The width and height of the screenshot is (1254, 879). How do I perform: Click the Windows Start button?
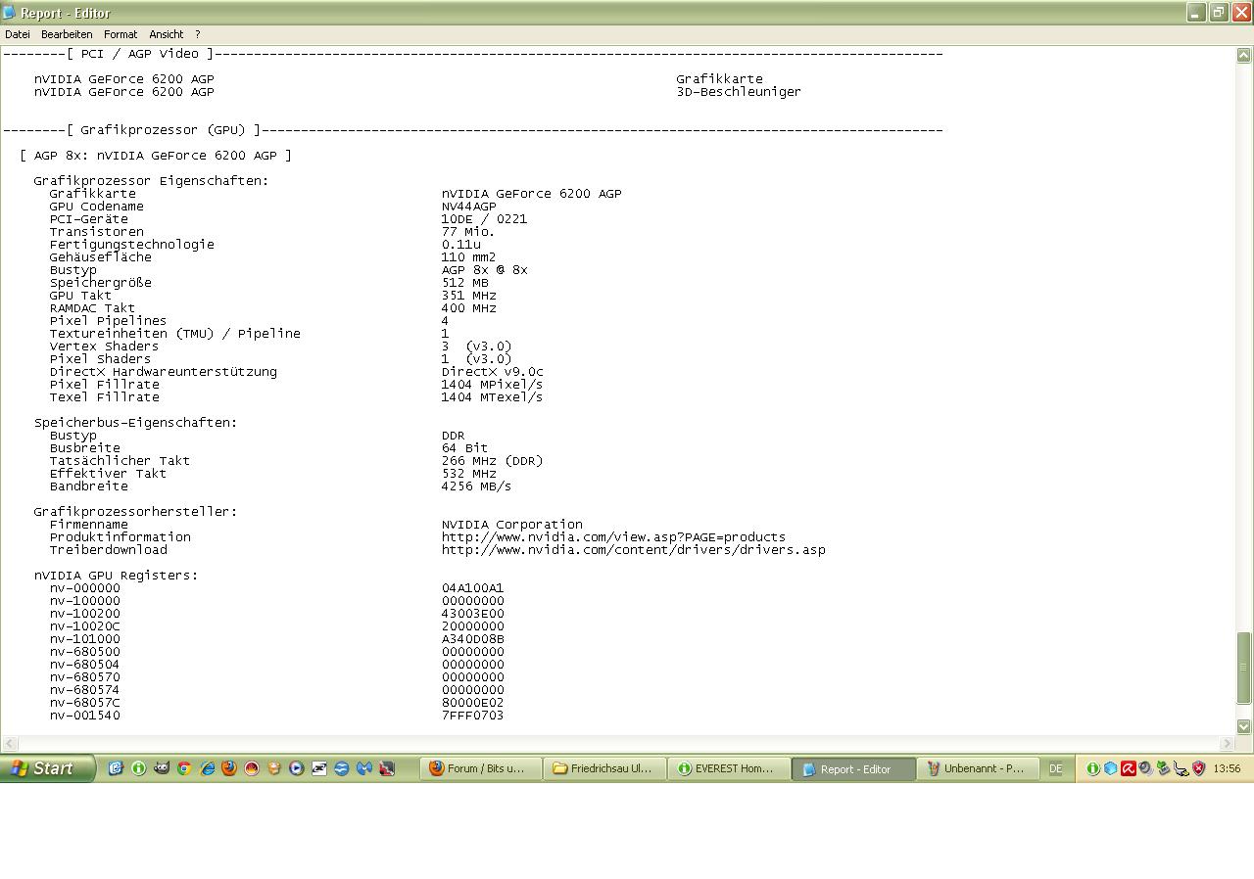click(47, 768)
